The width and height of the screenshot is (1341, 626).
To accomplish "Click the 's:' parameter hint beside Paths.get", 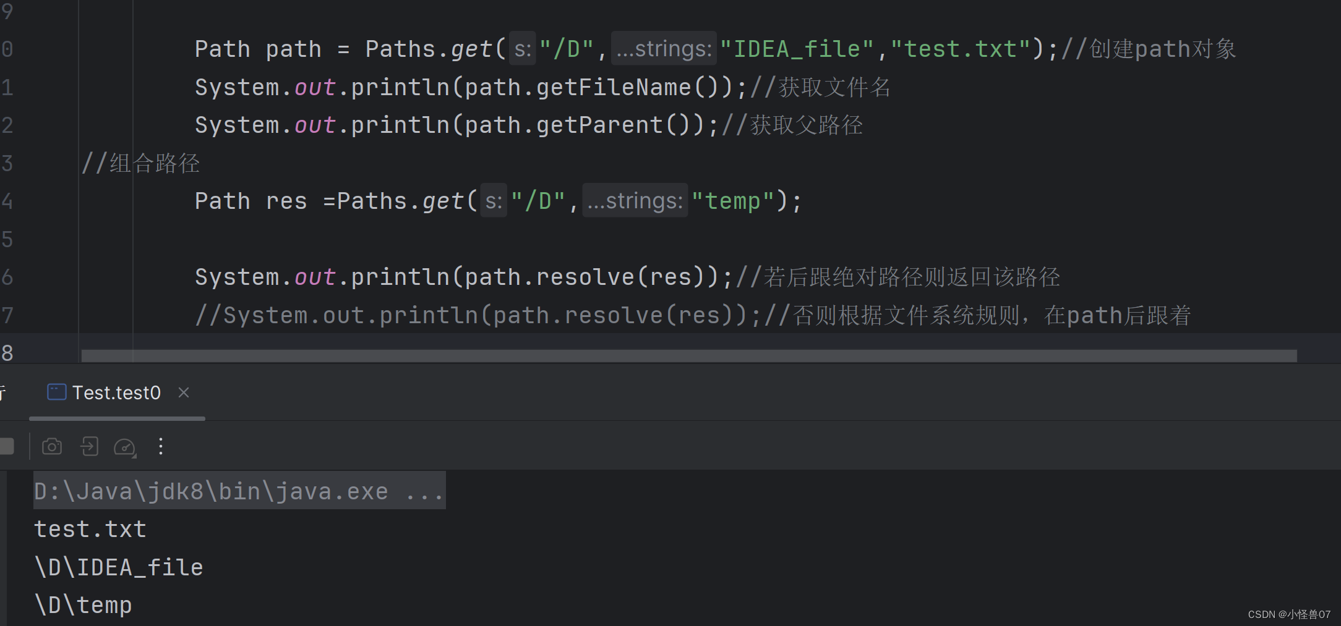I will pyautogui.click(x=521, y=48).
